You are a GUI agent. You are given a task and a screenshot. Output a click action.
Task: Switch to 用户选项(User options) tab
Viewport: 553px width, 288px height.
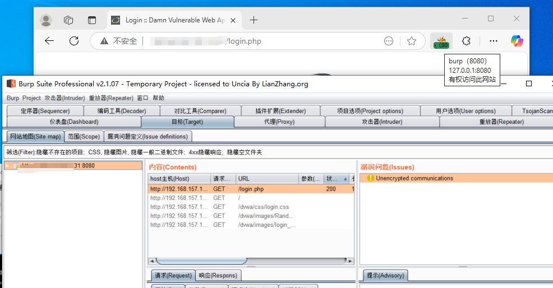tap(466, 111)
